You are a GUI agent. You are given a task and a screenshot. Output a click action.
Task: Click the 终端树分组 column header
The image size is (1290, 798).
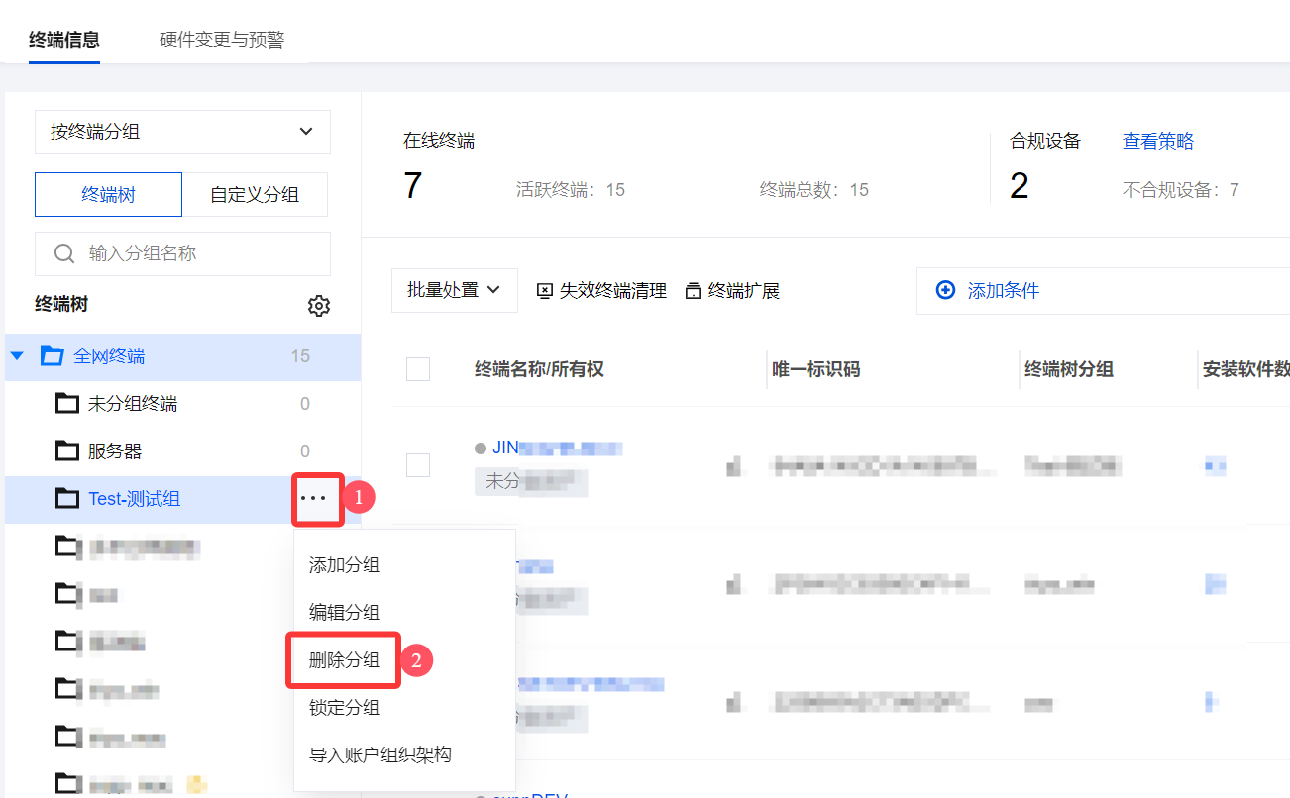(1069, 369)
